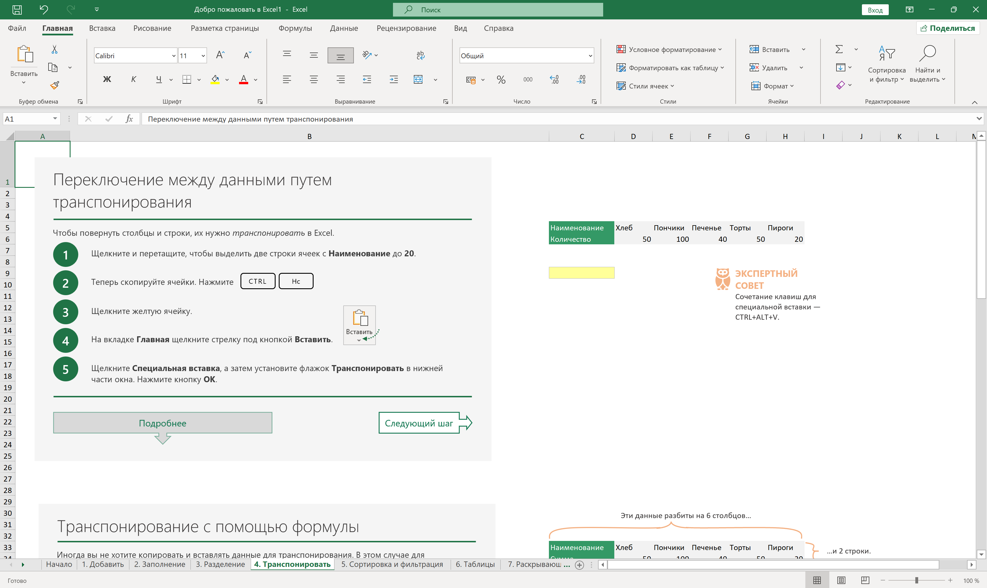Viewport: 987px width, 588px height.
Task: Apply the yellow fill color swatch
Action: pos(215,79)
